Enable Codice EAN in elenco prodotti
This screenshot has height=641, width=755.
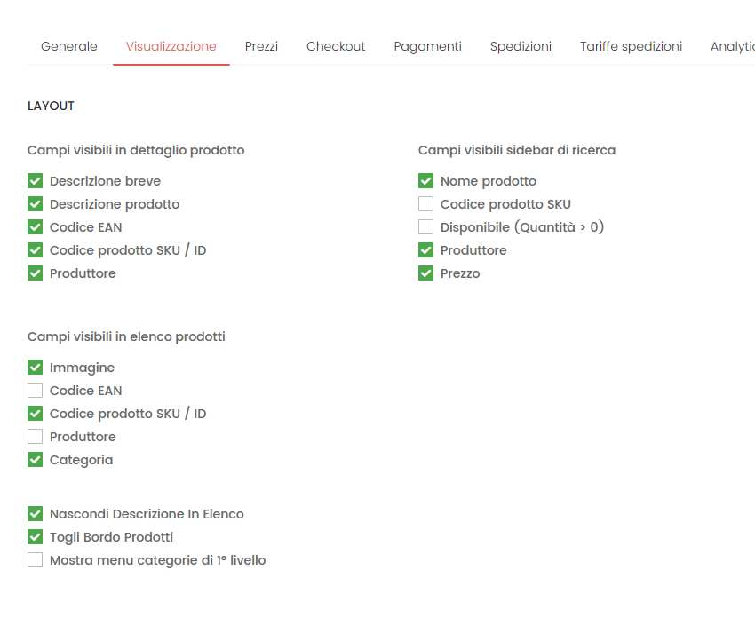click(35, 390)
